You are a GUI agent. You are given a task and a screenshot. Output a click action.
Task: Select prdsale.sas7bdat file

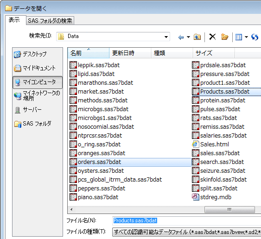219,65
